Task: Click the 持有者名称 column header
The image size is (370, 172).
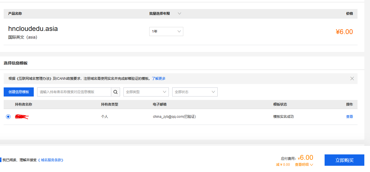Action: (24, 104)
